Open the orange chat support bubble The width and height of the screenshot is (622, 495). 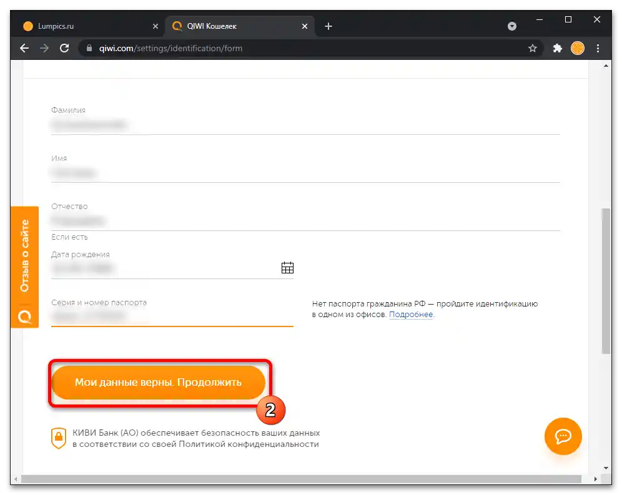coord(563,436)
